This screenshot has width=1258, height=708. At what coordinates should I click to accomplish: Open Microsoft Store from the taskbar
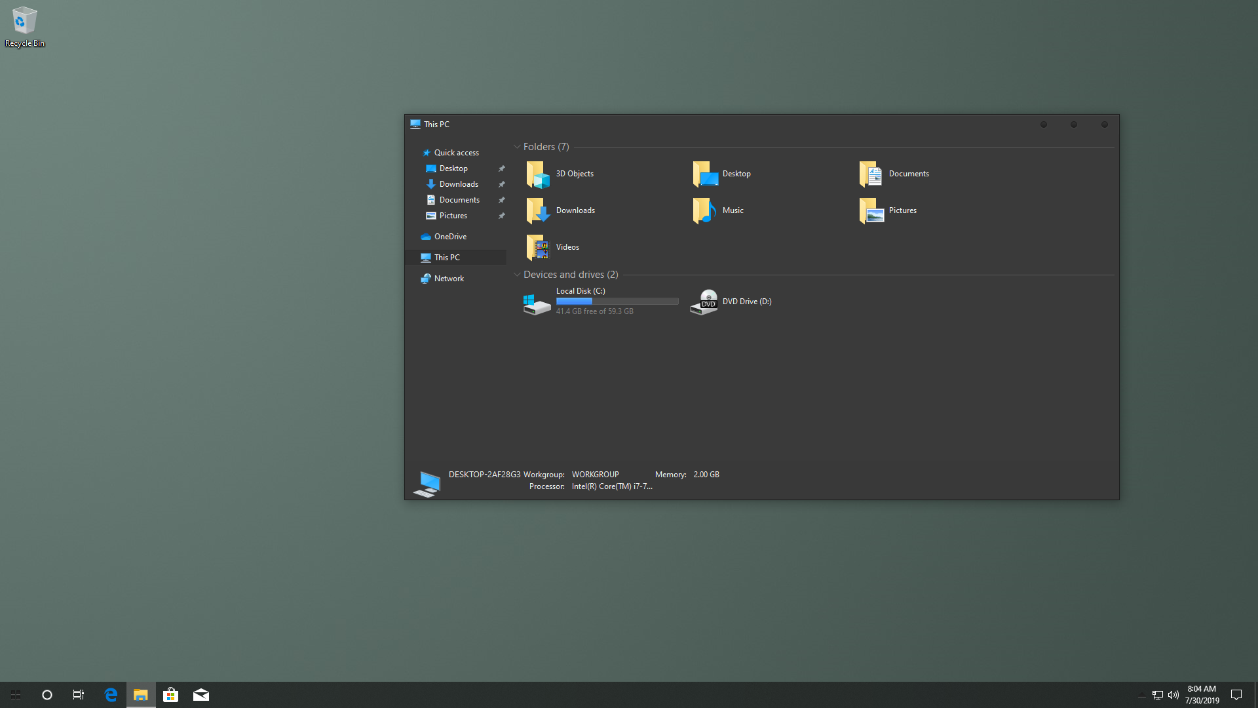171,695
